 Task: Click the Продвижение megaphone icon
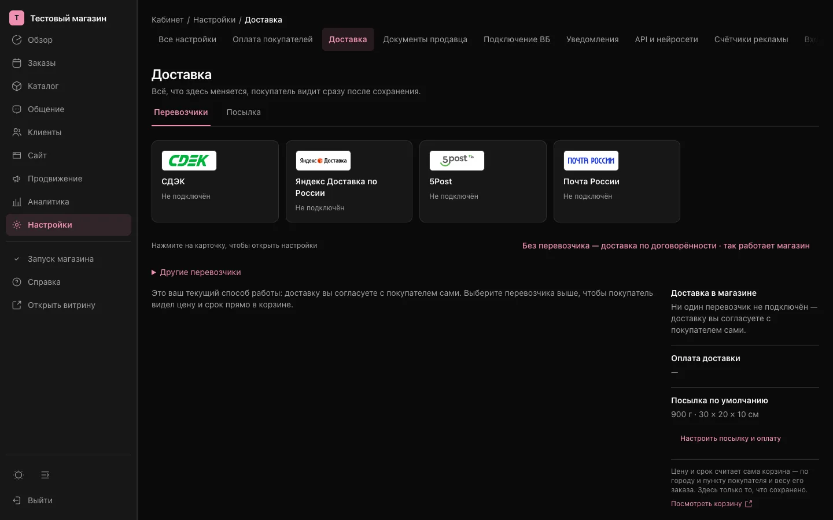tap(17, 179)
